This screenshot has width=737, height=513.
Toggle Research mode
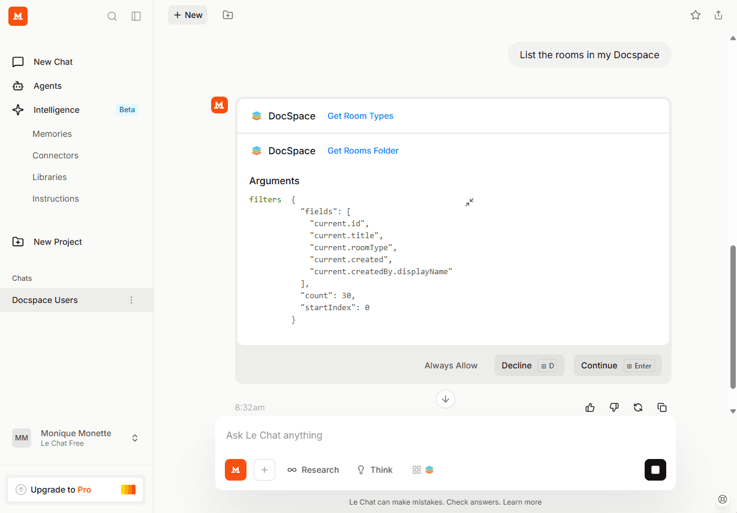(x=313, y=470)
